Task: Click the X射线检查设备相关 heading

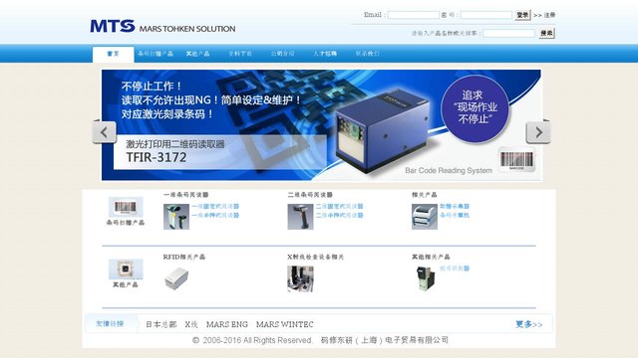Action: [316, 257]
